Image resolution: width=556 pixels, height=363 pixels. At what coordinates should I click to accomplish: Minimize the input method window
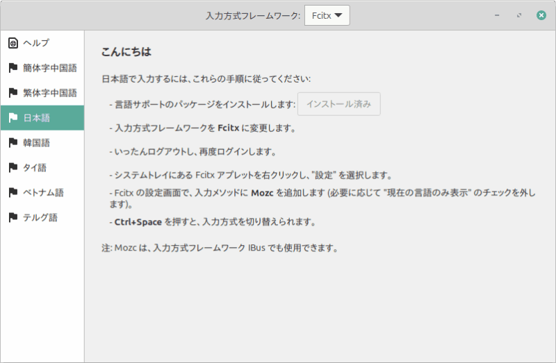tap(497, 15)
